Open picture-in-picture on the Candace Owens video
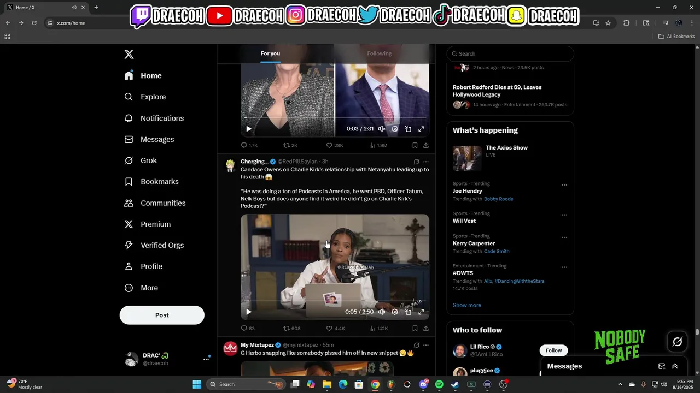700x393 pixels. click(x=408, y=312)
